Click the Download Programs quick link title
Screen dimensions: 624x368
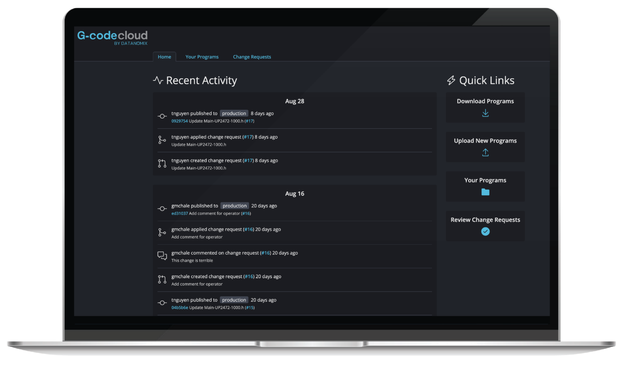point(485,101)
